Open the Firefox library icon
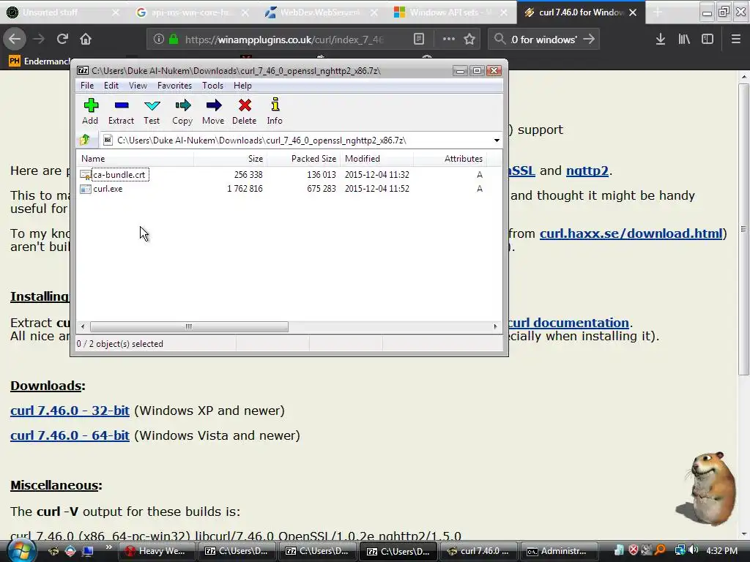The image size is (750, 562). [684, 40]
